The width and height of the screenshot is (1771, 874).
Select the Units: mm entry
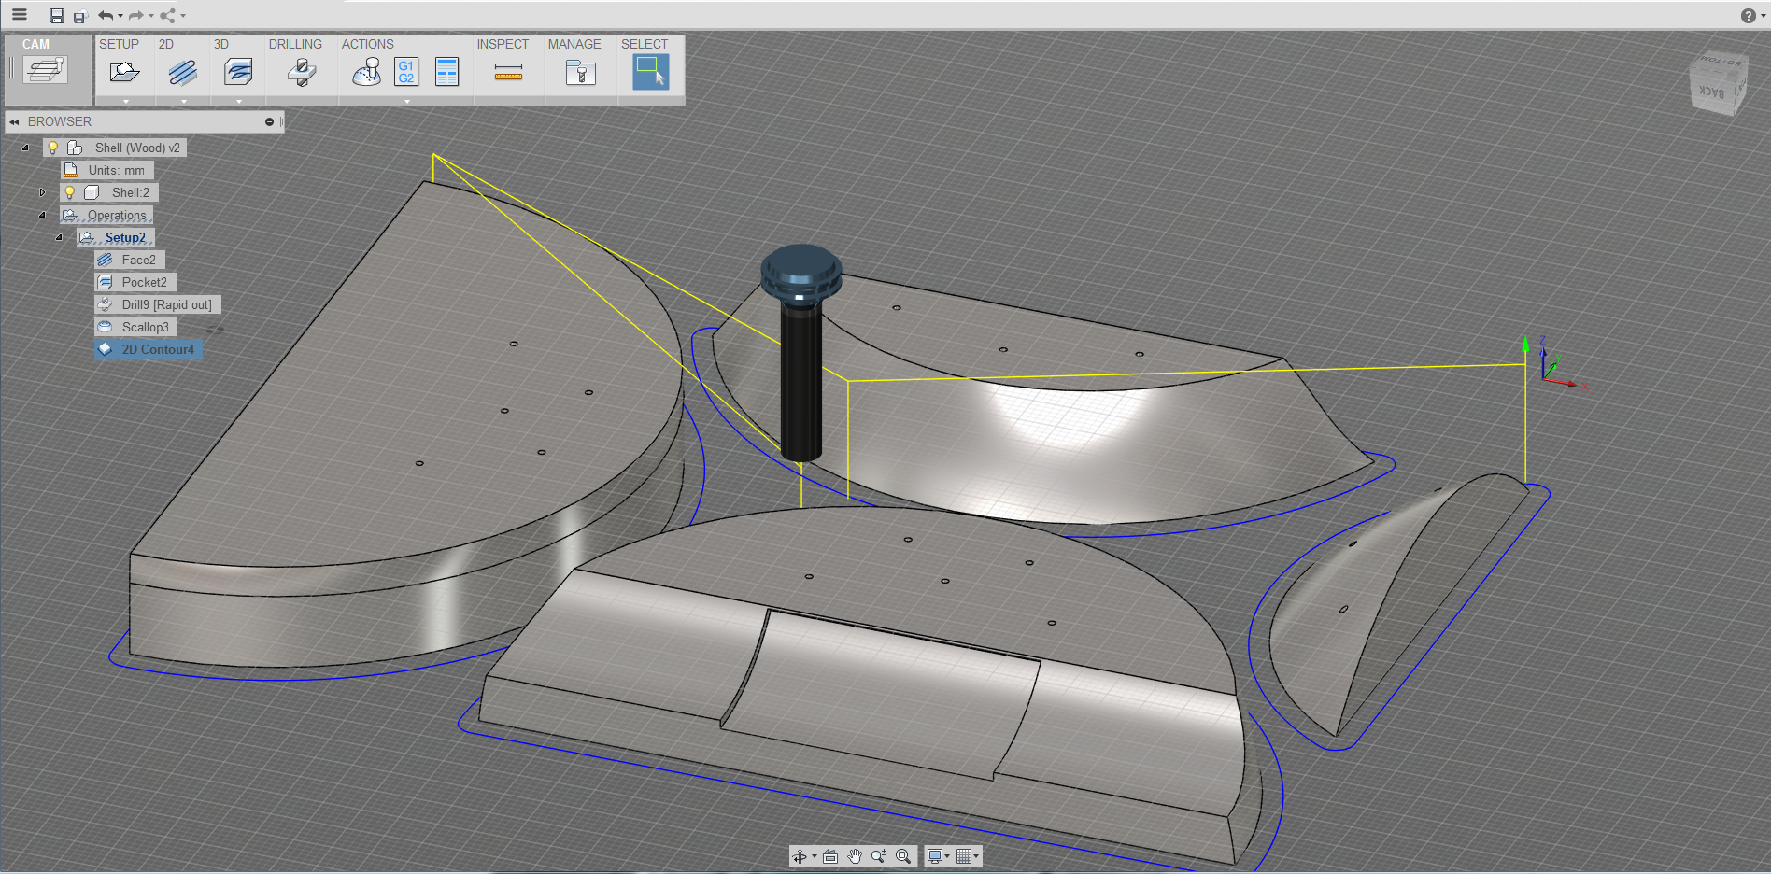pyautogui.click(x=116, y=170)
